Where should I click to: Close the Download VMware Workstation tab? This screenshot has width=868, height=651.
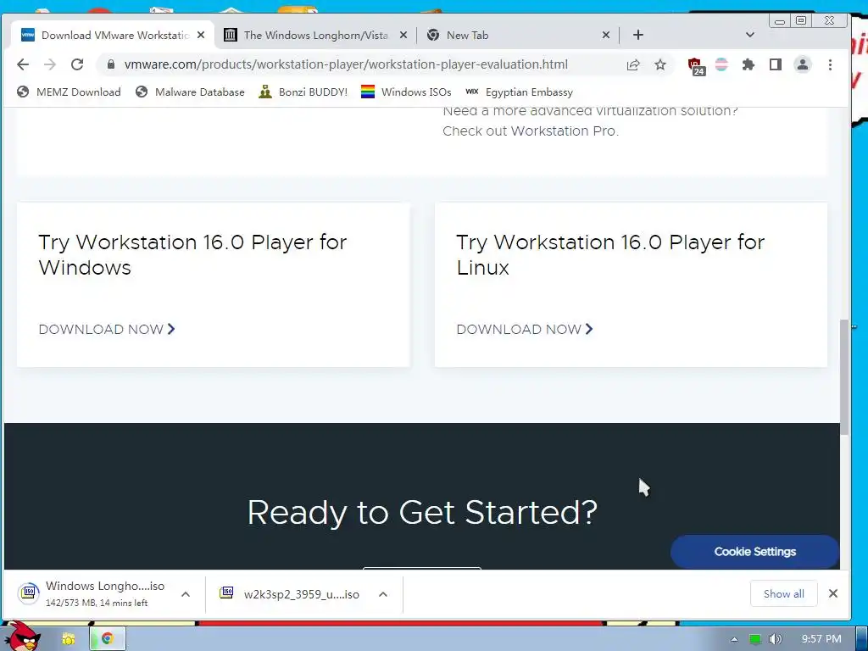[201, 35]
